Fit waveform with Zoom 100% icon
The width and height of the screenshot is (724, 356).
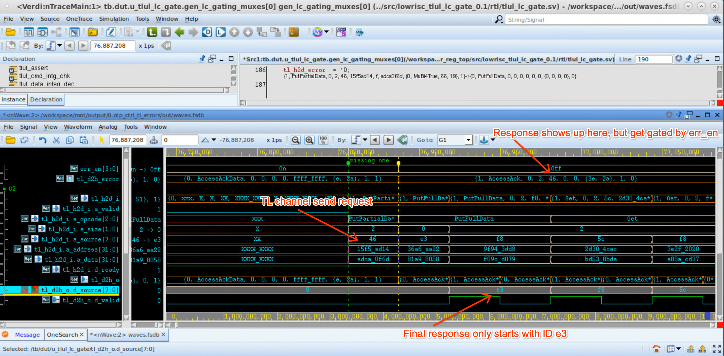pos(323,140)
